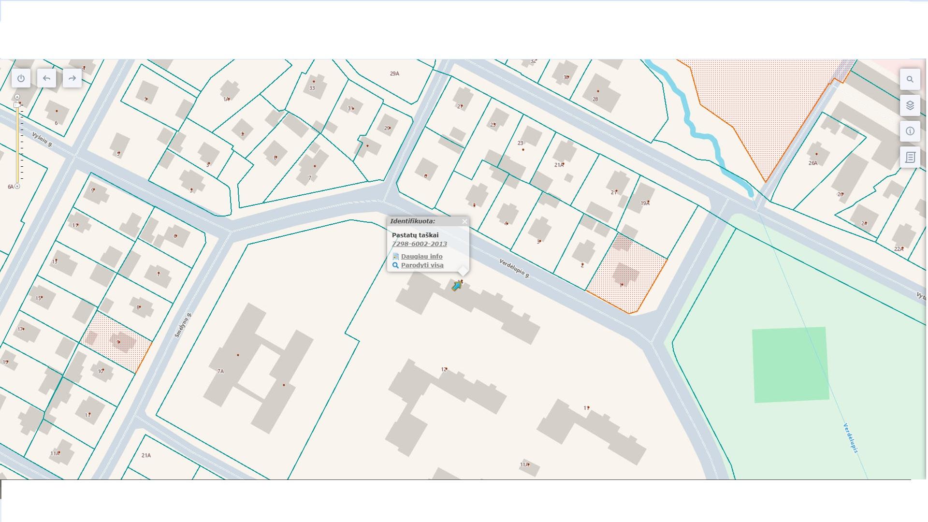Close the Identifikuota popup
928x522 pixels.
click(x=464, y=221)
